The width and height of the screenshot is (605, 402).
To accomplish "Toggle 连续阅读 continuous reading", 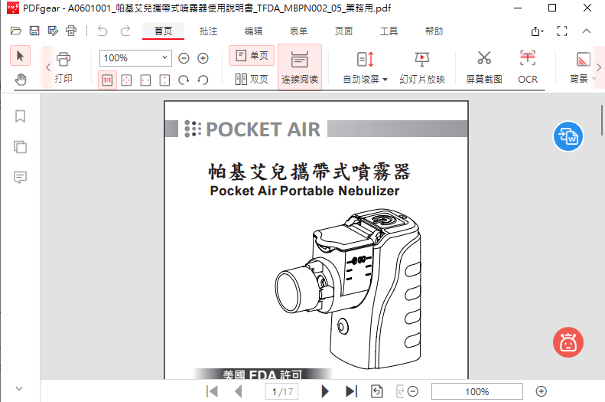I will (x=300, y=67).
